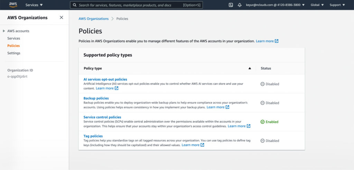
Task: Select Policies in sidebar
Action: point(13,46)
